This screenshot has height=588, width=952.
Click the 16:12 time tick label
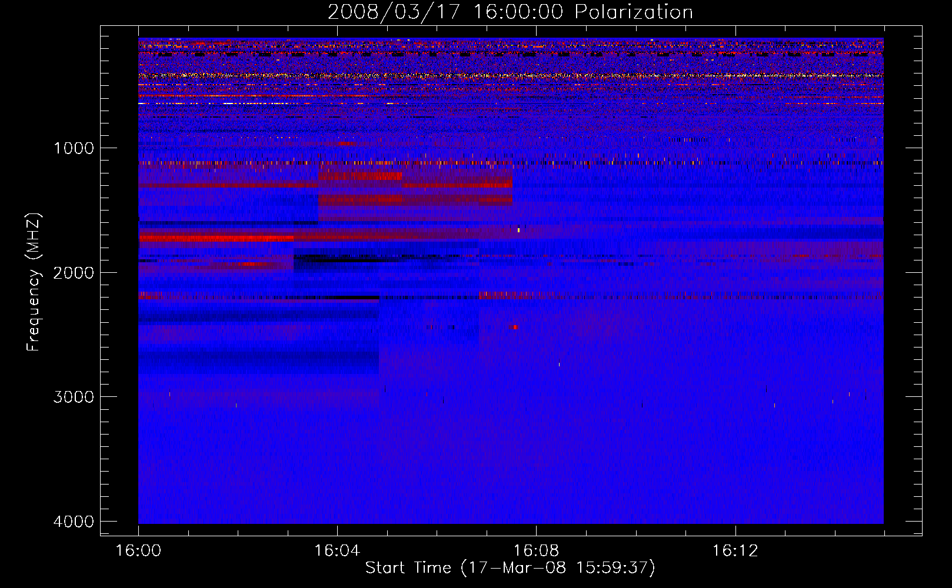pyautogui.click(x=735, y=551)
